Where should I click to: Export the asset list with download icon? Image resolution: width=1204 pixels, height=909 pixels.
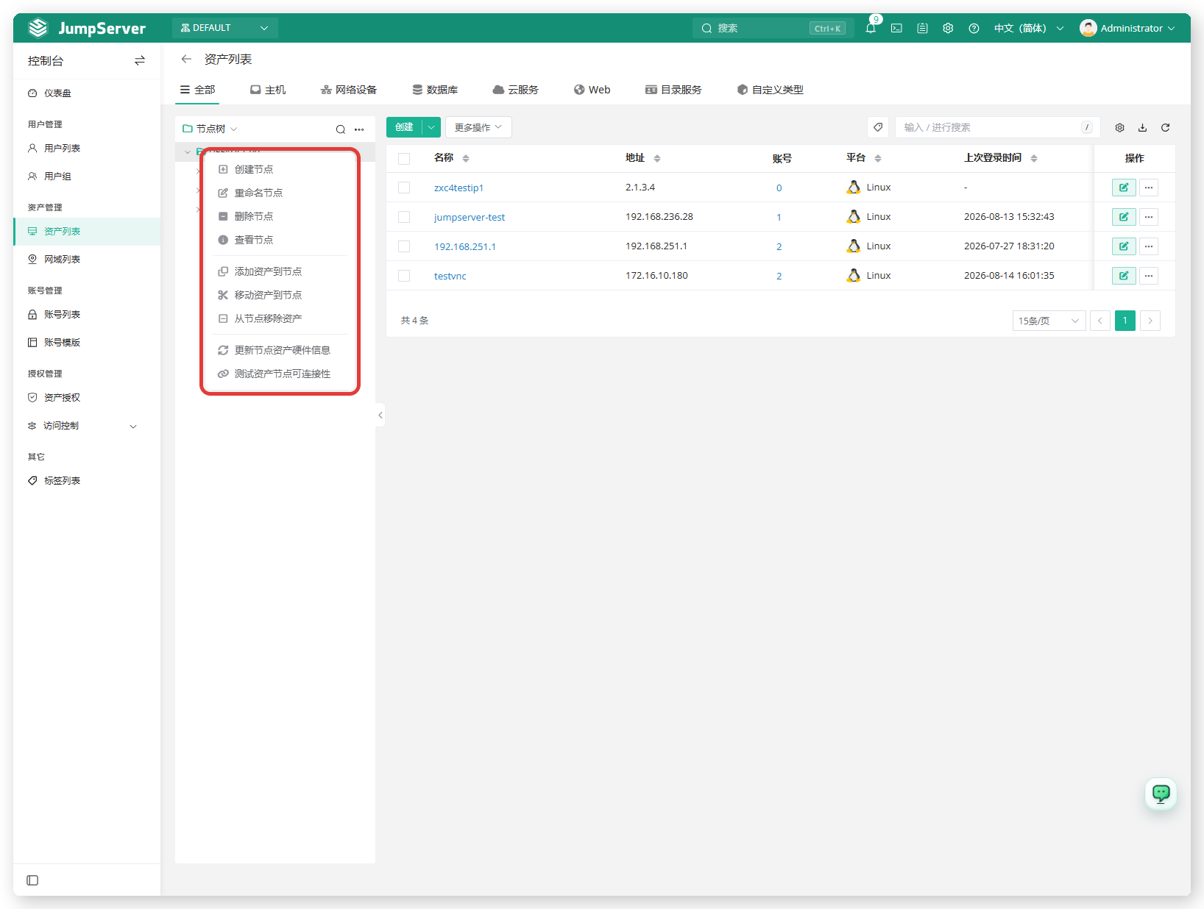(x=1142, y=127)
